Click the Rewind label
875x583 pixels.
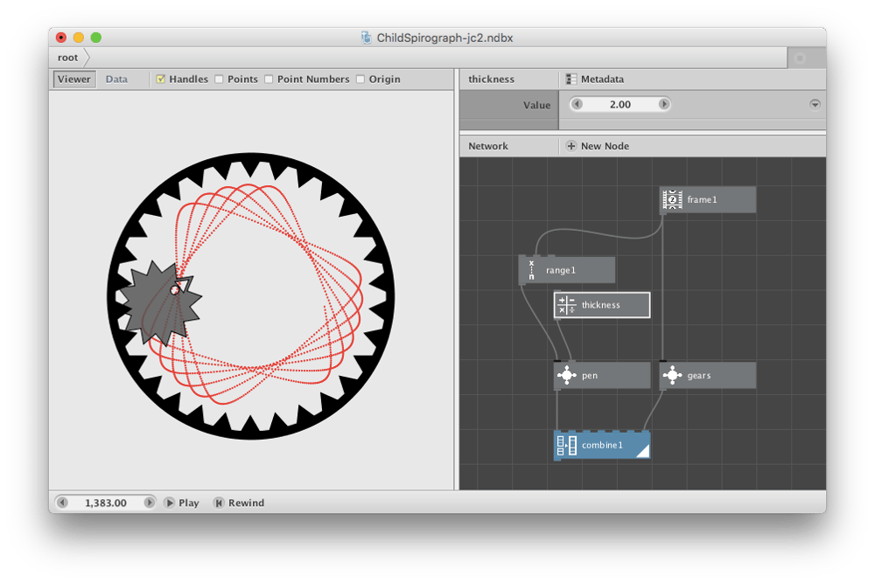pos(246,503)
